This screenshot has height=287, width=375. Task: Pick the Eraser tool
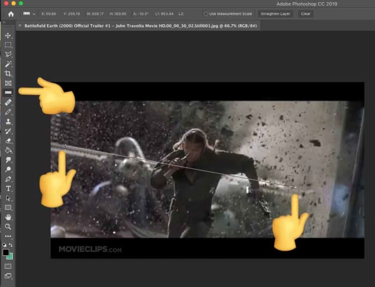(8, 141)
